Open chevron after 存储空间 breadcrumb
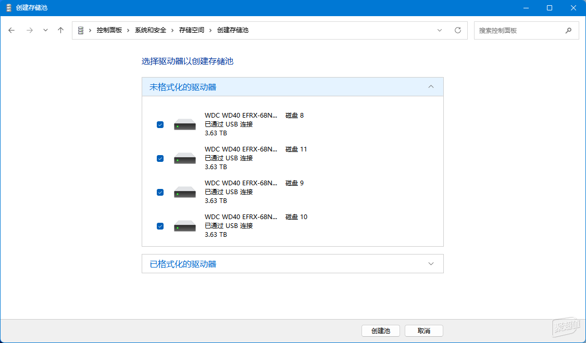 pyautogui.click(x=210, y=30)
